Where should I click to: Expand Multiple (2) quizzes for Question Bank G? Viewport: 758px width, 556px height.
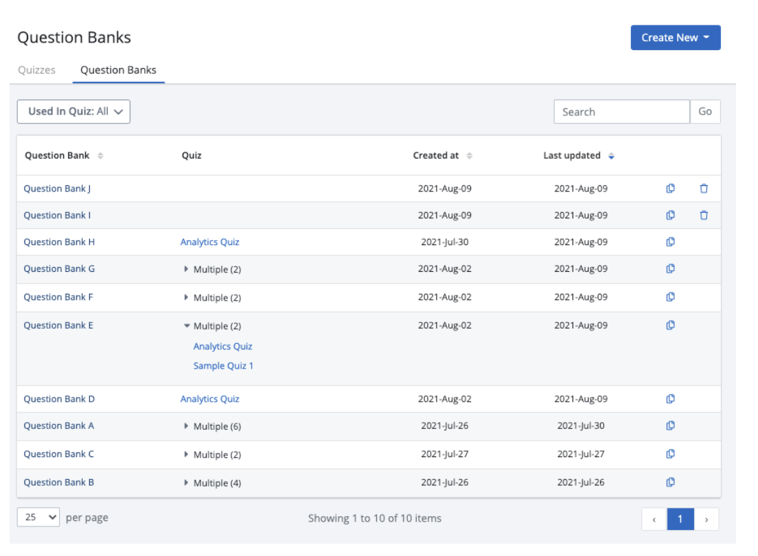(213, 270)
